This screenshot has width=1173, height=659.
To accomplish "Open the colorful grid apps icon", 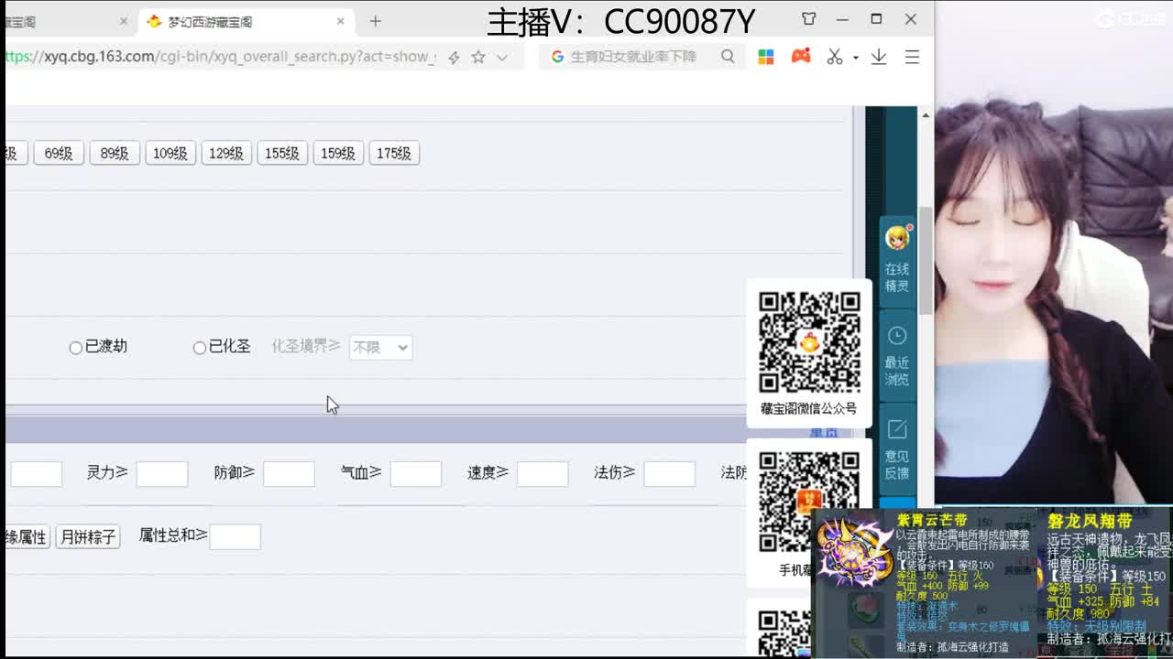I will point(766,57).
